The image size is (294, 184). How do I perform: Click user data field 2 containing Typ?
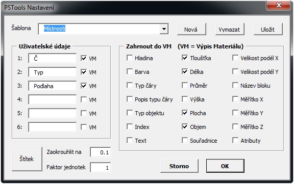(x=52, y=72)
